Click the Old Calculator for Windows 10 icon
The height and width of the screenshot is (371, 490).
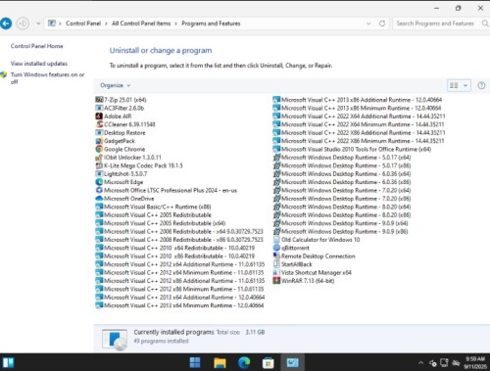click(276, 240)
